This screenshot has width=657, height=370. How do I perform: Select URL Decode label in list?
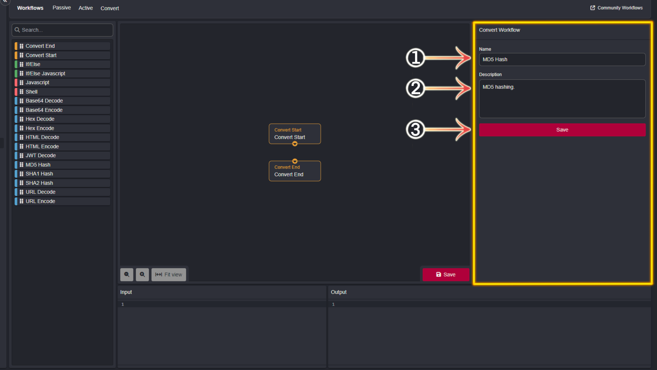pyautogui.click(x=40, y=192)
